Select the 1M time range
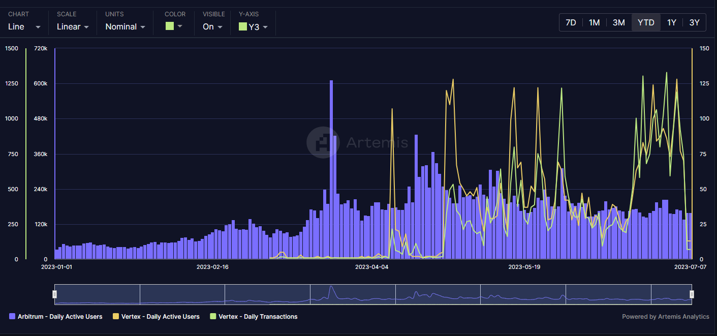Viewport: 717px width, 336px height. coord(594,22)
